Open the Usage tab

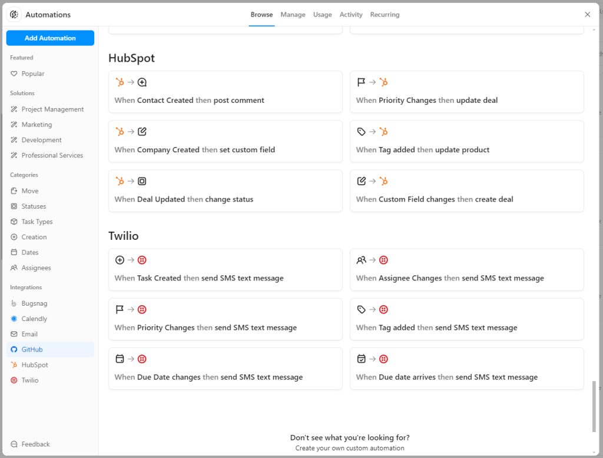322,15
